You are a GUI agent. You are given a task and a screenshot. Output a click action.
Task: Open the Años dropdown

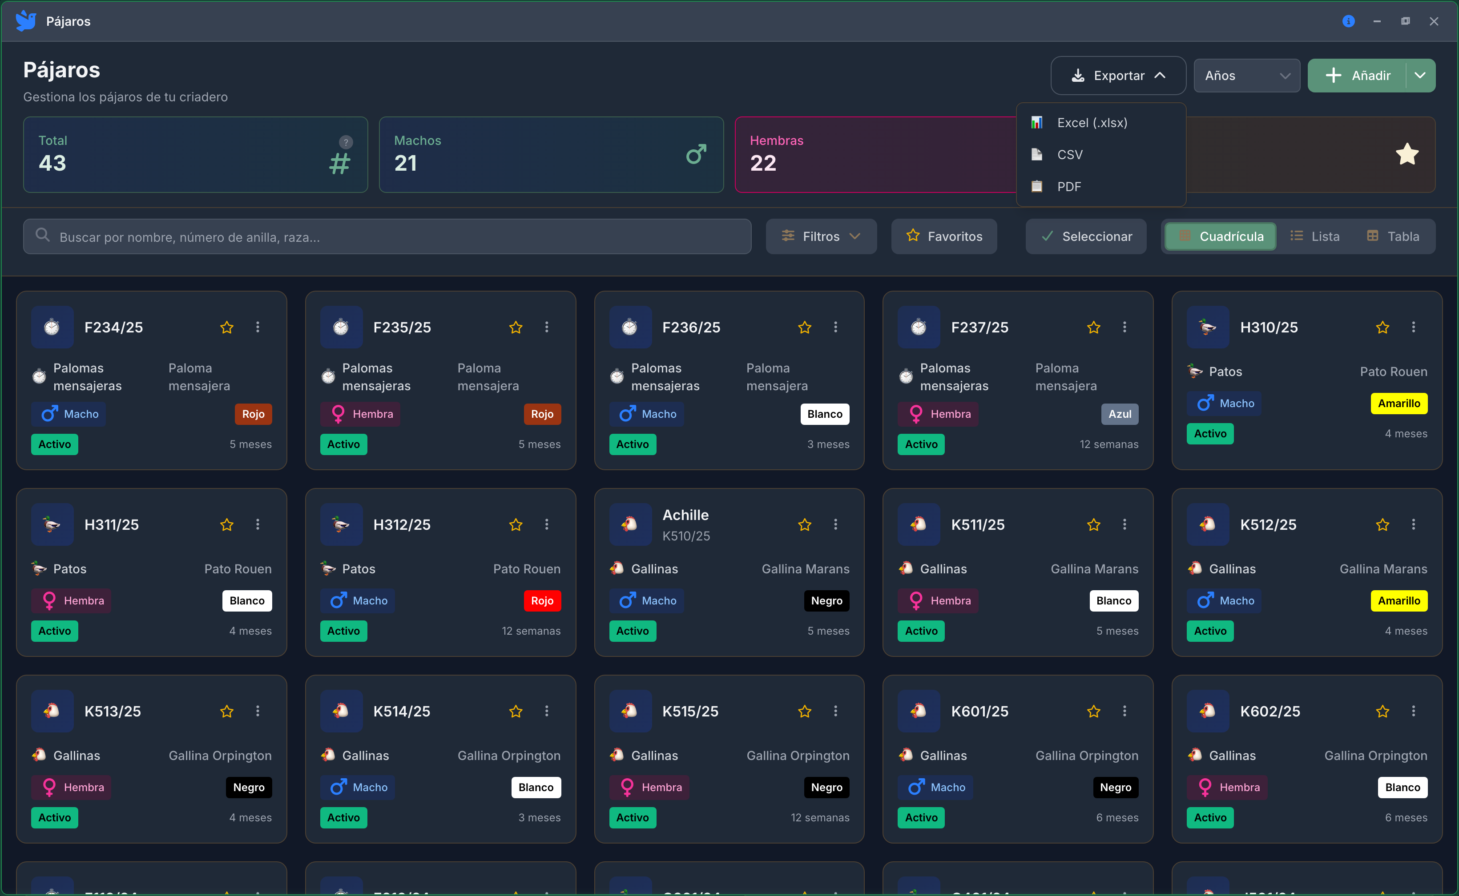pyautogui.click(x=1247, y=75)
